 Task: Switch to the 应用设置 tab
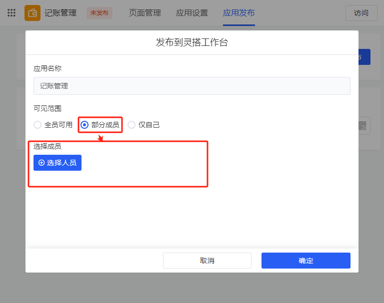click(x=192, y=13)
